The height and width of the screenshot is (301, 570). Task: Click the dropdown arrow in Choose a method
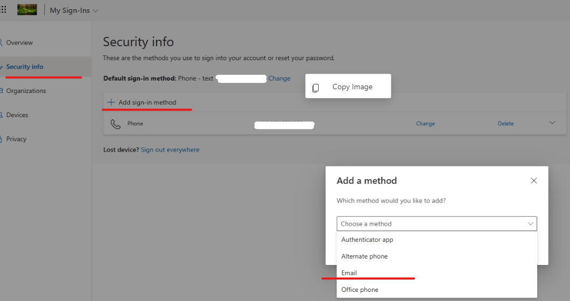point(530,224)
